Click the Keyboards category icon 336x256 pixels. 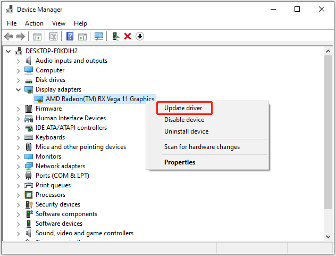click(29, 137)
